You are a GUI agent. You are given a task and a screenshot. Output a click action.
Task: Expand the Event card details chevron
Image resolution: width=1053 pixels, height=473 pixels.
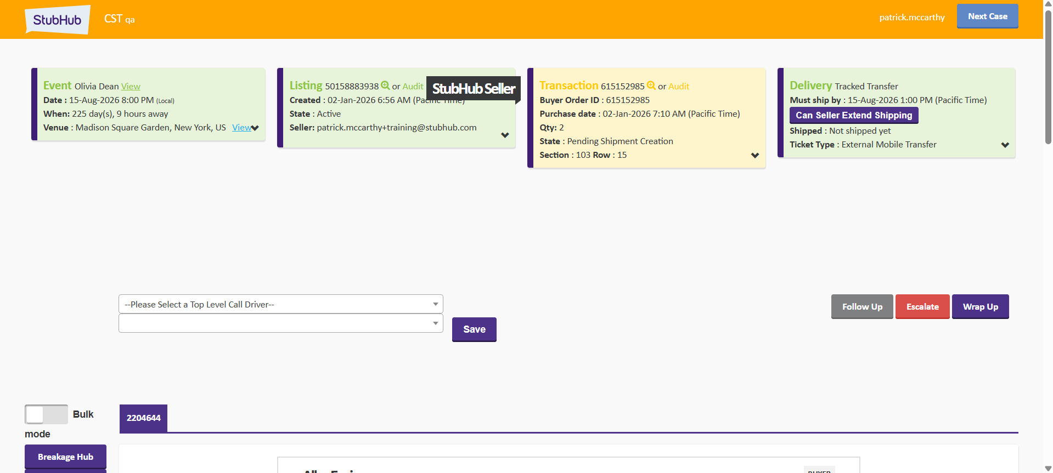[255, 128]
